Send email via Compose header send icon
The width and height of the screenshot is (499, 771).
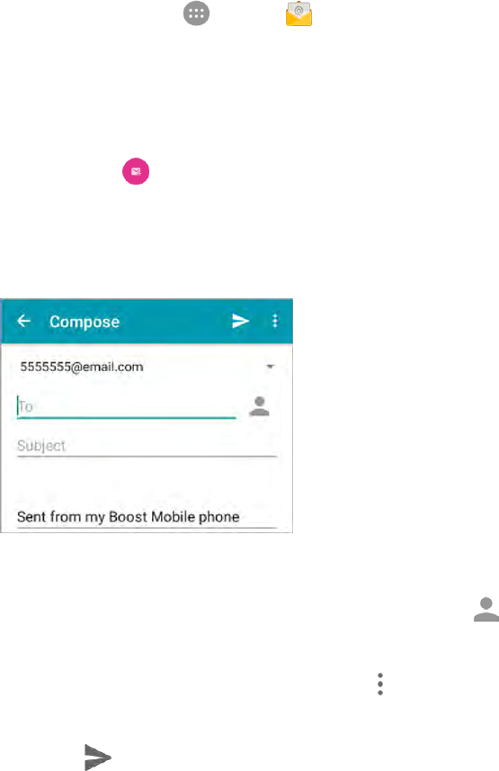(240, 321)
